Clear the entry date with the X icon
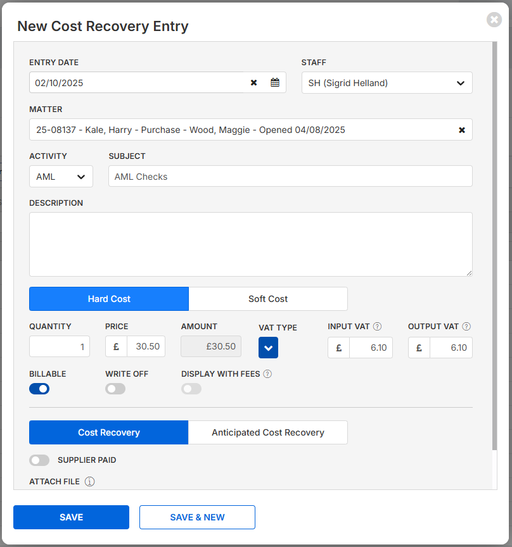 coord(253,83)
